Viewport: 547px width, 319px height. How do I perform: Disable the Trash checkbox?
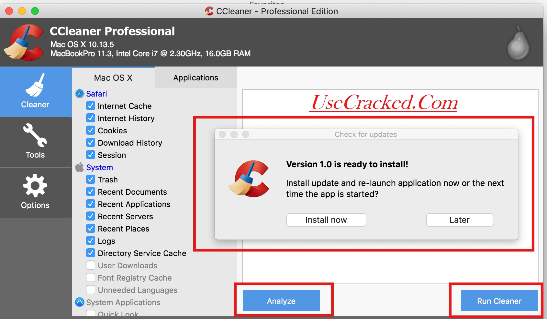pyautogui.click(x=91, y=179)
